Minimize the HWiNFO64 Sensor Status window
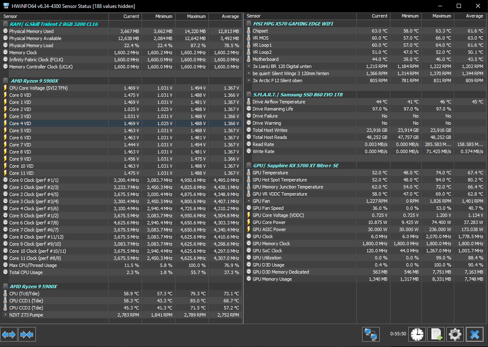 pyautogui.click(x=440, y=6)
